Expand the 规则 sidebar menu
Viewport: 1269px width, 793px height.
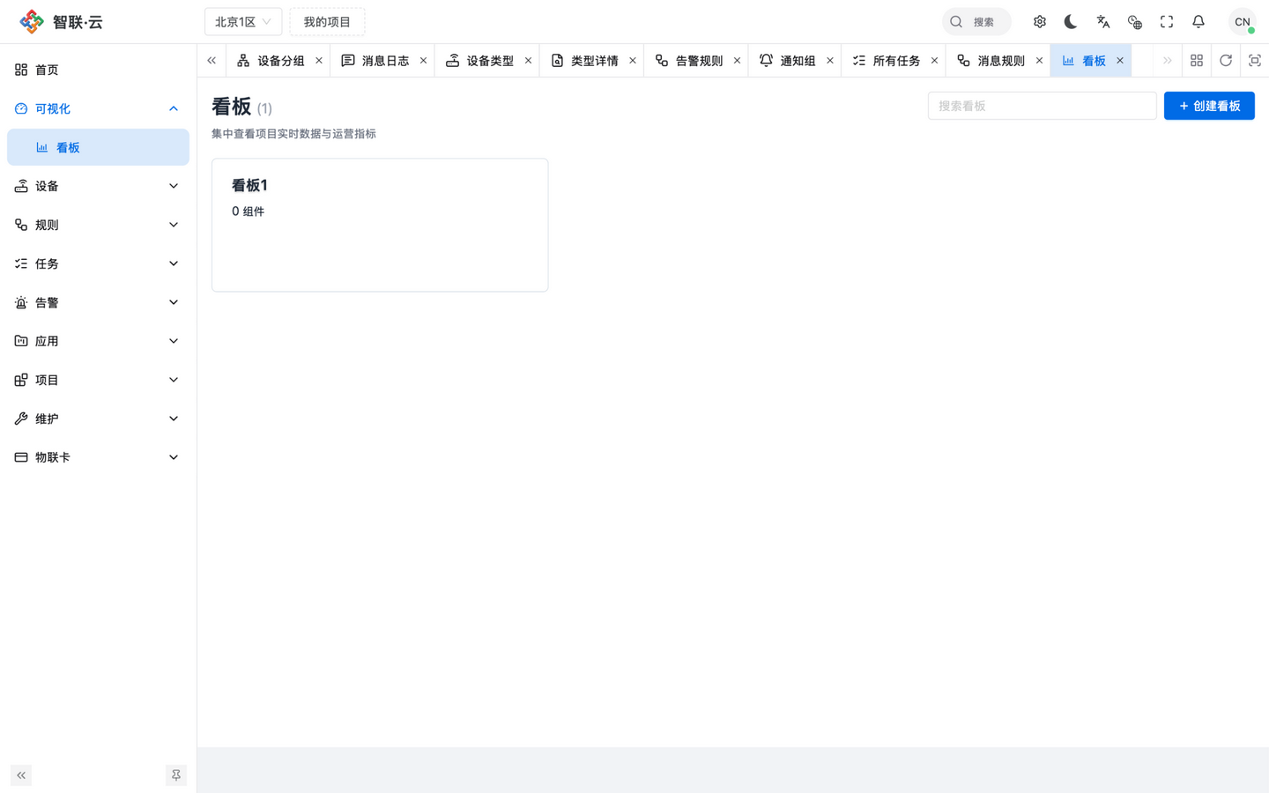point(98,225)
